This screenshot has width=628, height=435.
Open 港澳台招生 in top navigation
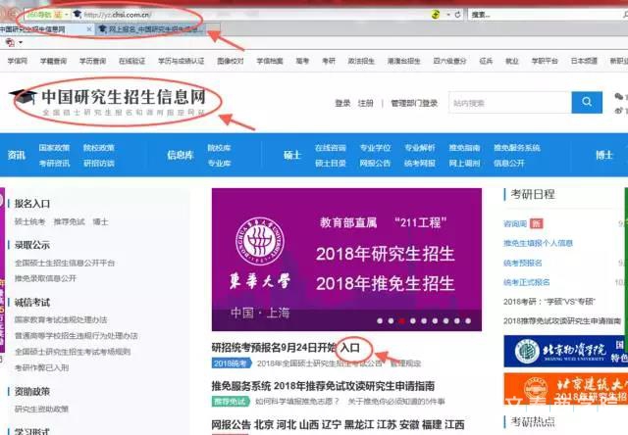coord(403,61)
